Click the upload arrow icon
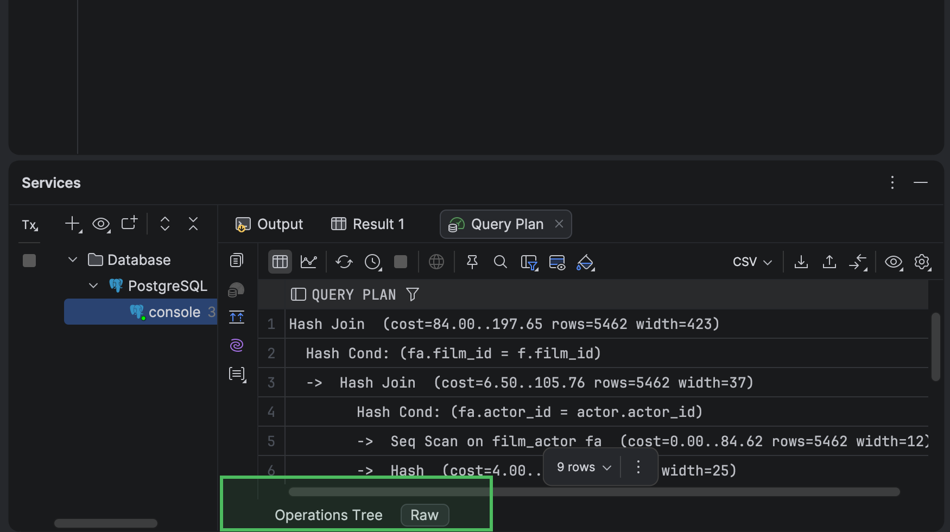 click(x=829, y=262)
